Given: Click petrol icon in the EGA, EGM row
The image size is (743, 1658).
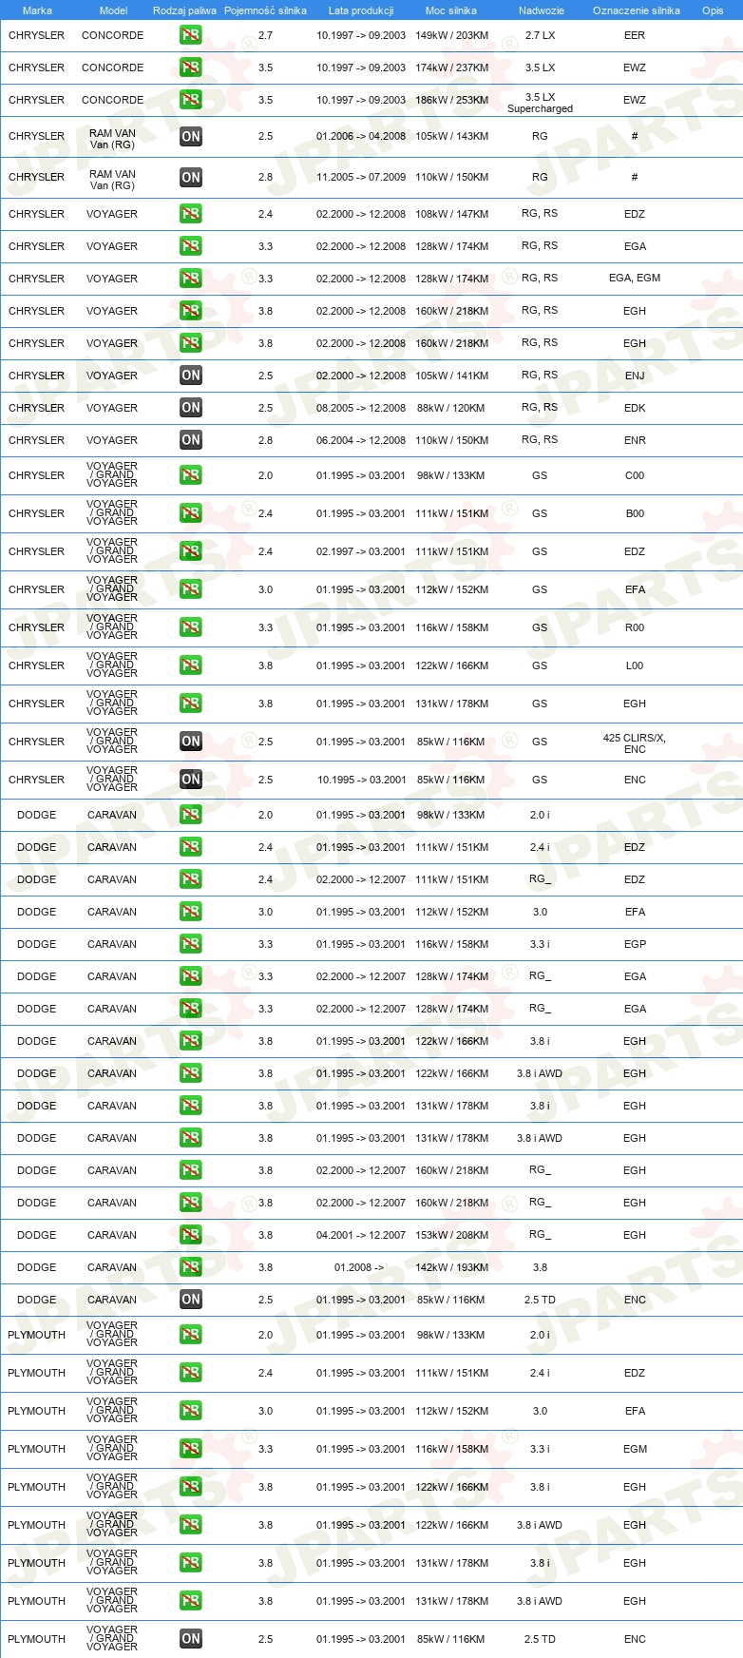Looking at the screenshot, I should point(191,279).
